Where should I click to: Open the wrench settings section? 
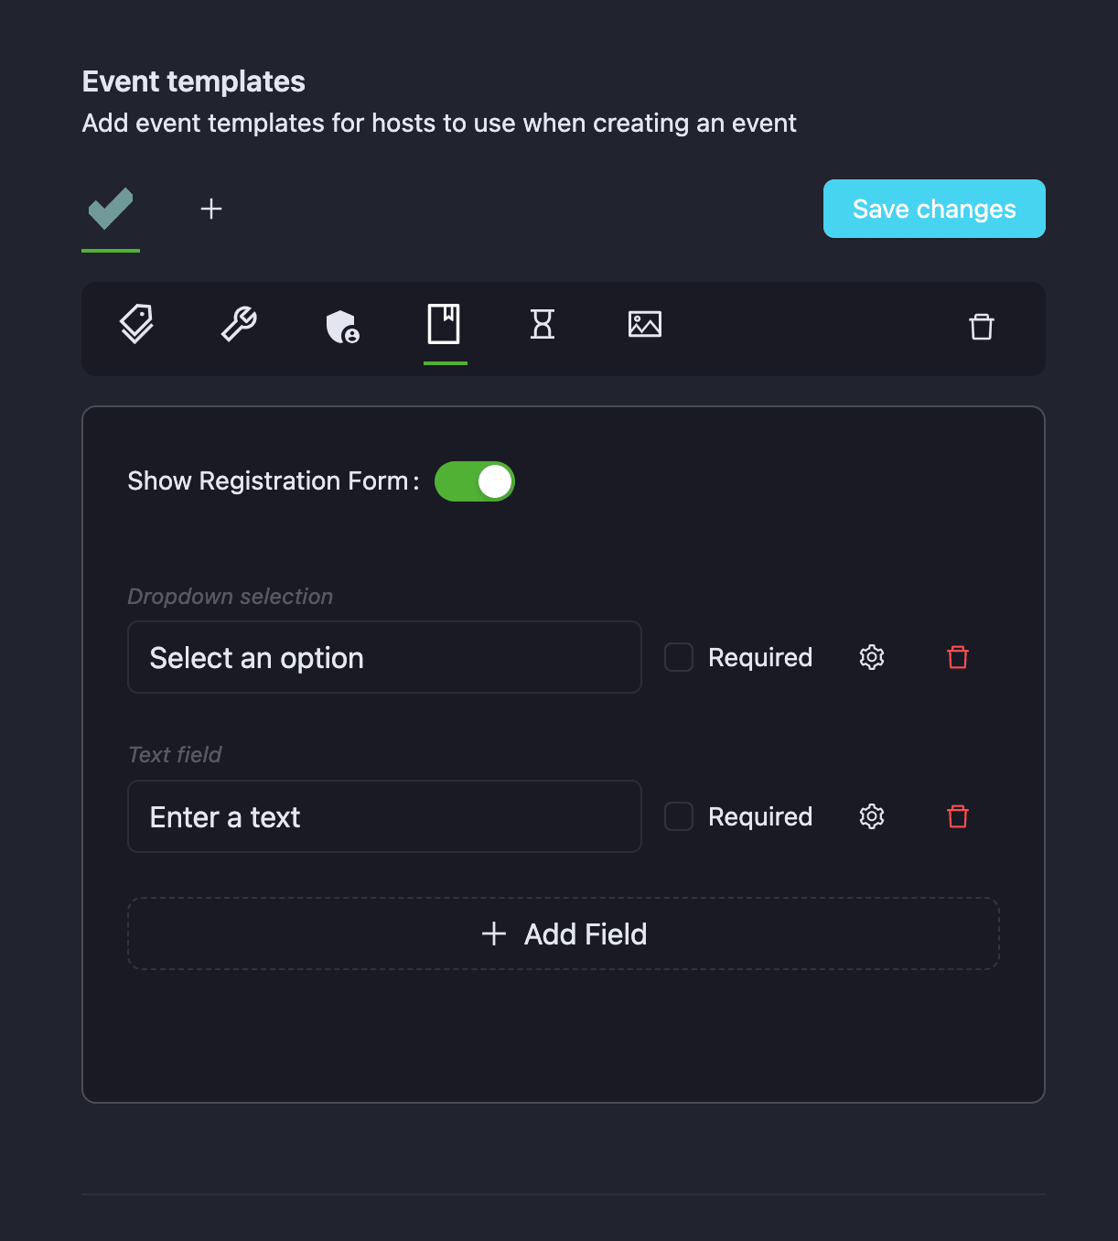coord(239,325)
